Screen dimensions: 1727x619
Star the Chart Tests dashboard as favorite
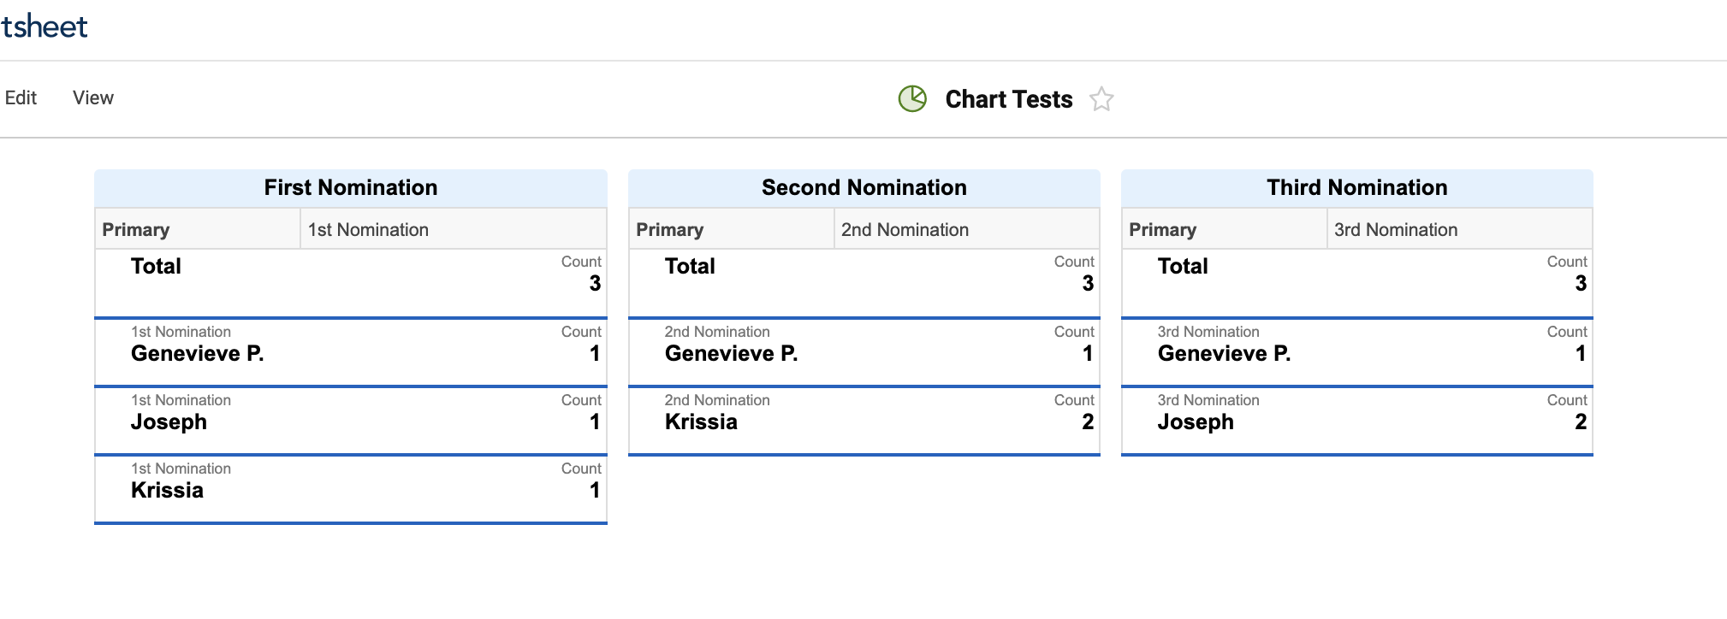point(1101,100)
